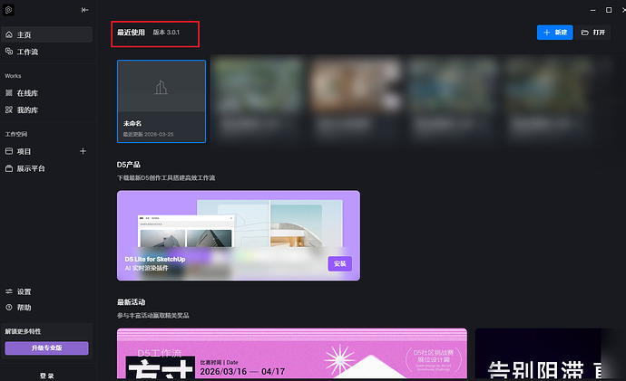The image size is (626, 381).
Task: Click 安装 to install D5 Lite for SketchUp
Action: tap(339, 264)
